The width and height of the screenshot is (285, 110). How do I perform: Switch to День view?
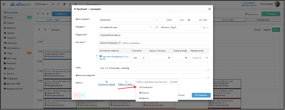[x=276, y=30]
